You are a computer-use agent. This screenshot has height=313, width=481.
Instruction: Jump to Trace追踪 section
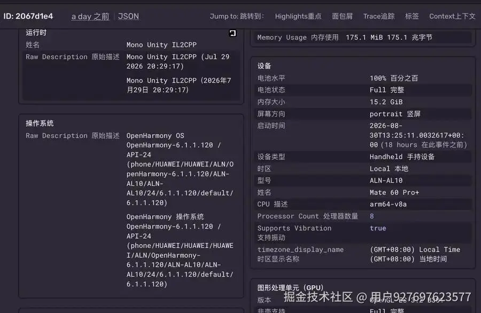pos(379,16)
